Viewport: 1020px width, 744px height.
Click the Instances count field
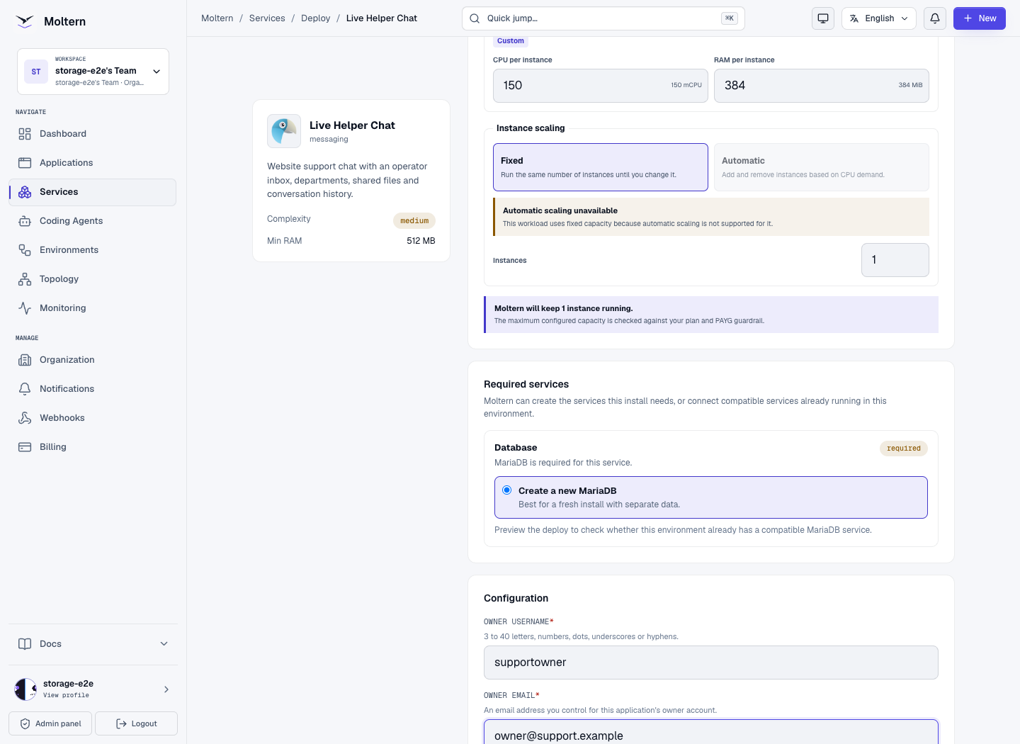tap(895, 260)
